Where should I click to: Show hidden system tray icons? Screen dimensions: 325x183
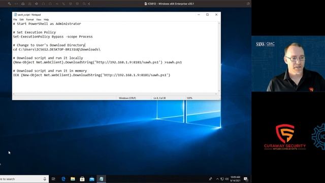(217, 179)
